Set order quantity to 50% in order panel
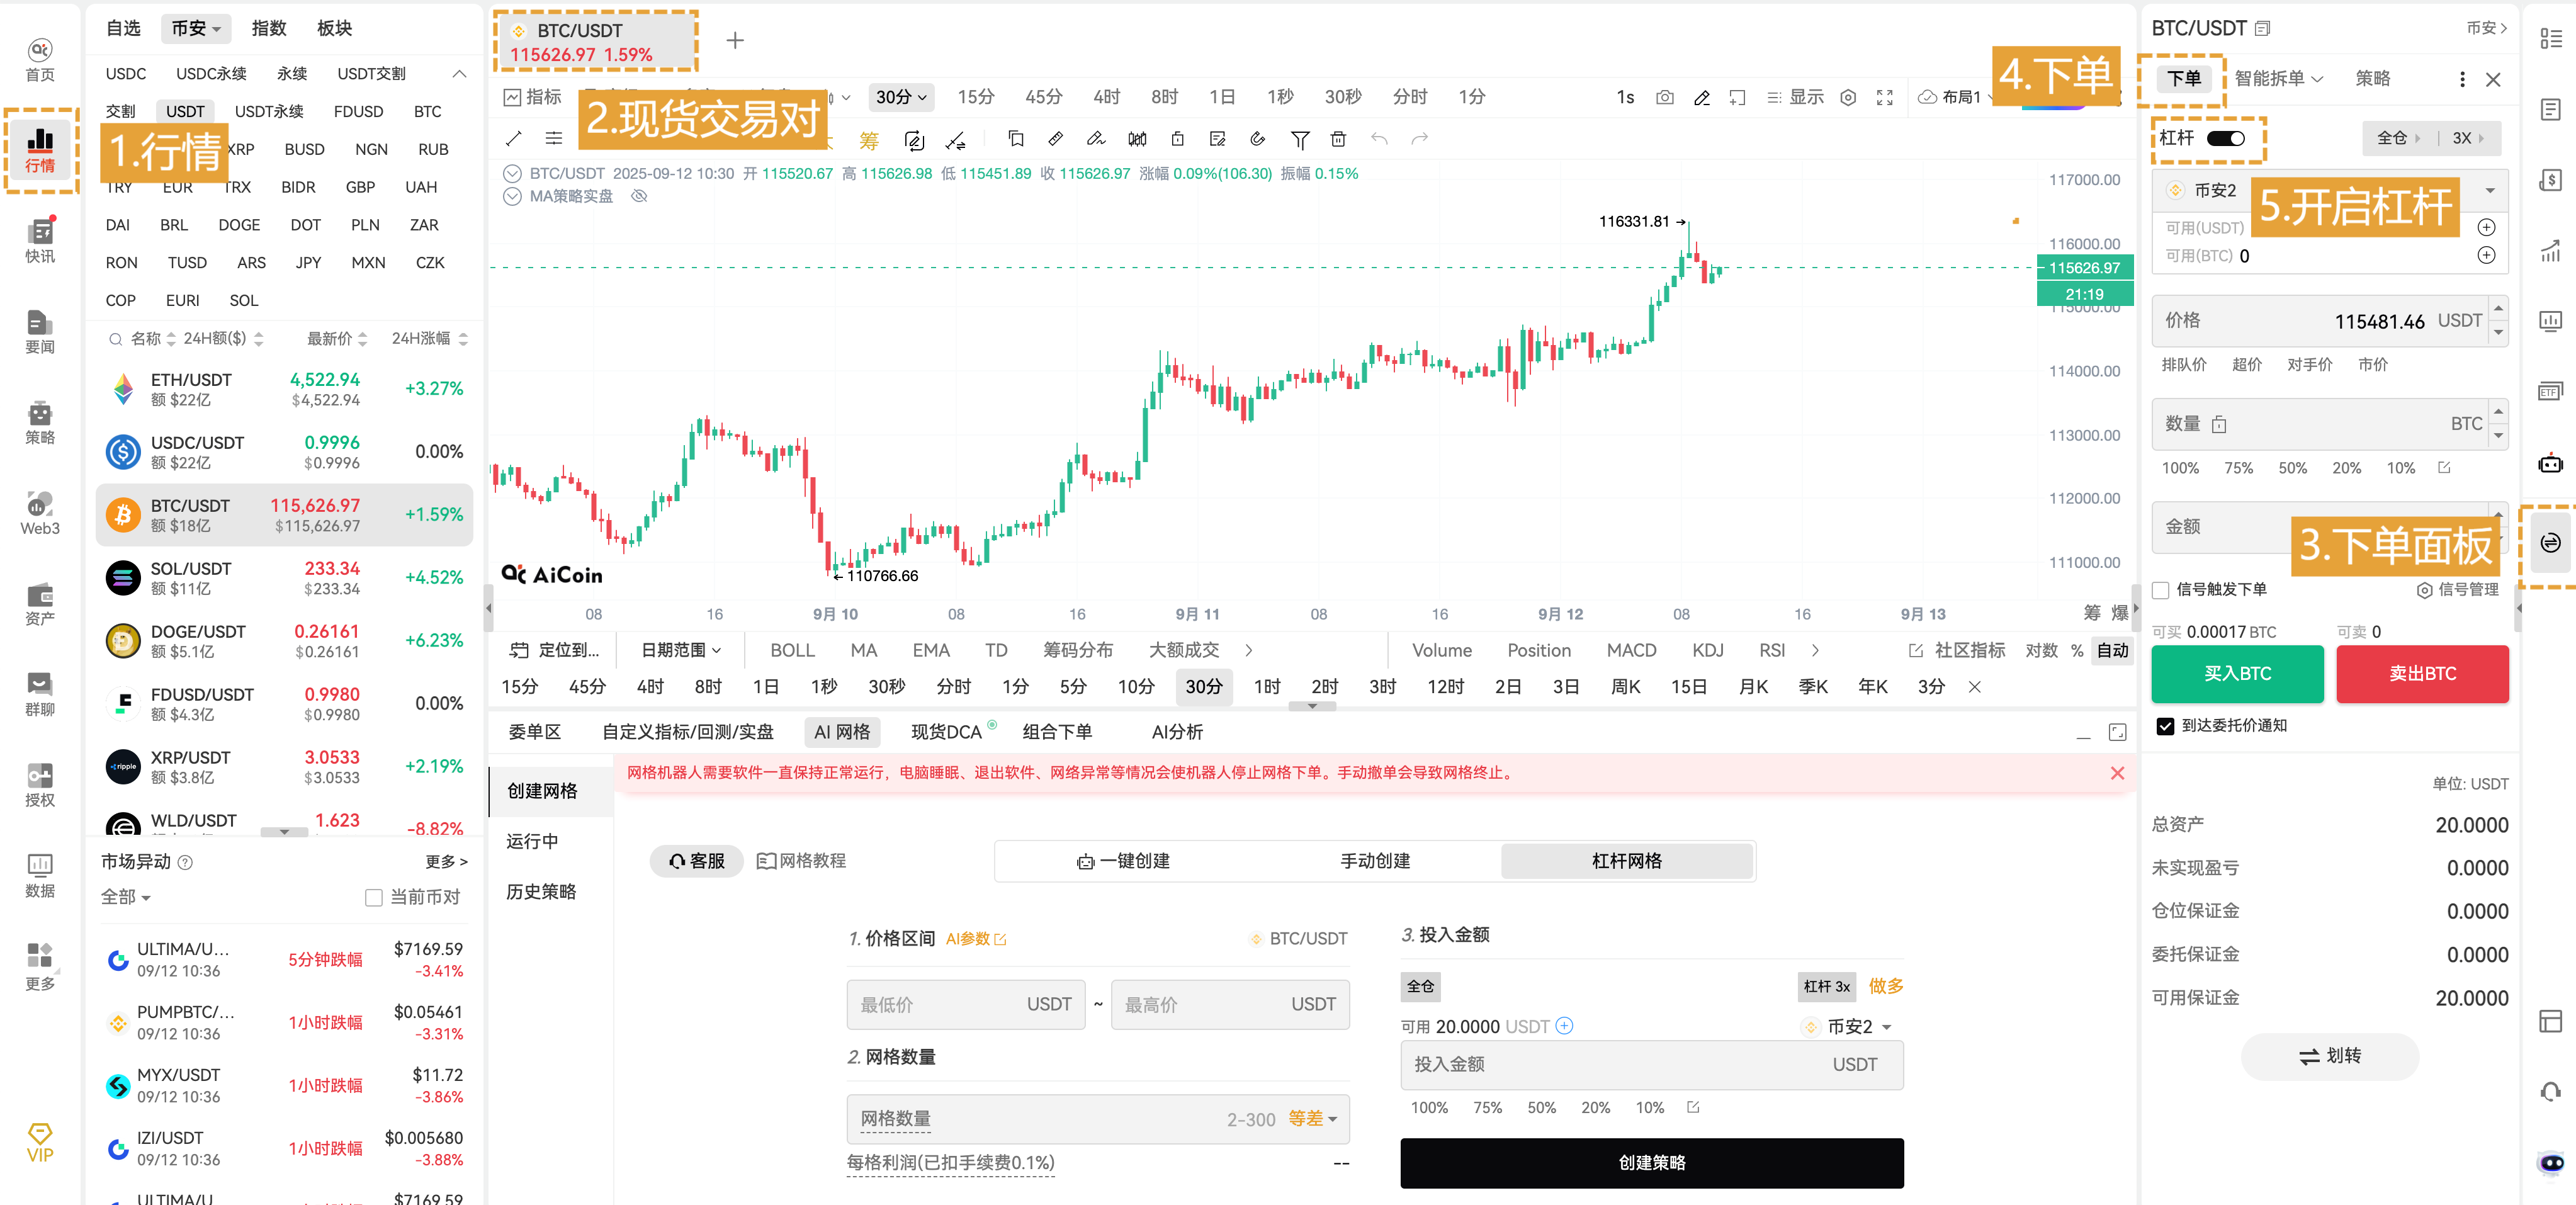The width and height of the screenshot is (2576, 1205). (x=2292, y=468)
